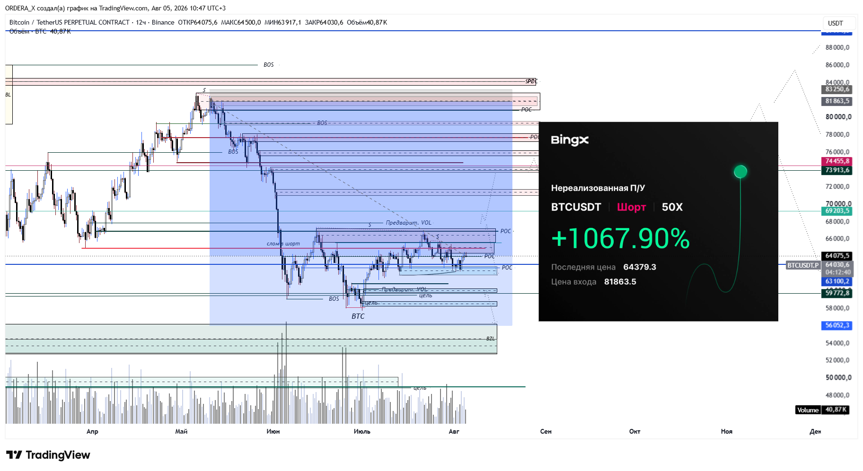Click the Volume label tag

point(808,410)
